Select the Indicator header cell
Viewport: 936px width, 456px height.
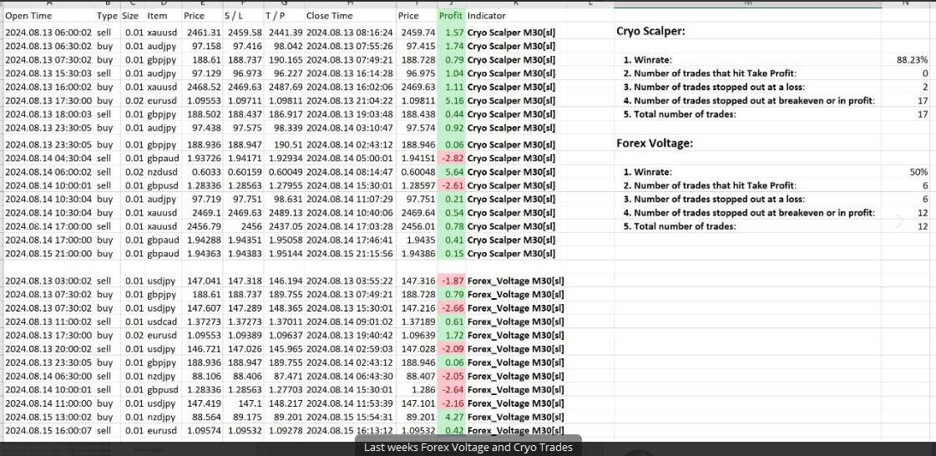[x=487, y=16]
